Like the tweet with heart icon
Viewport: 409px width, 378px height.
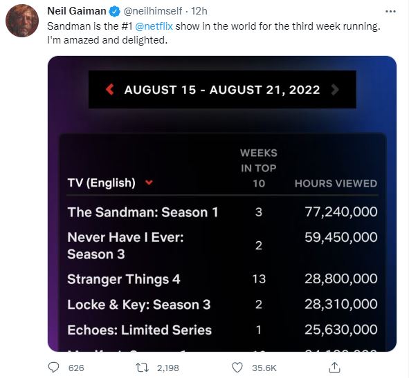(x=237, y=368)
